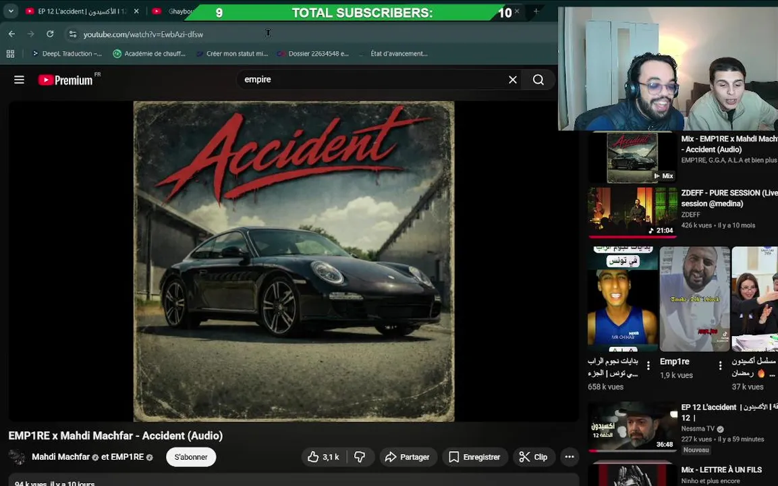Open Créer mon statut mi... bookmark
Image resolution: width=778 pixels, height=486 pixels.
pos(231,53)
